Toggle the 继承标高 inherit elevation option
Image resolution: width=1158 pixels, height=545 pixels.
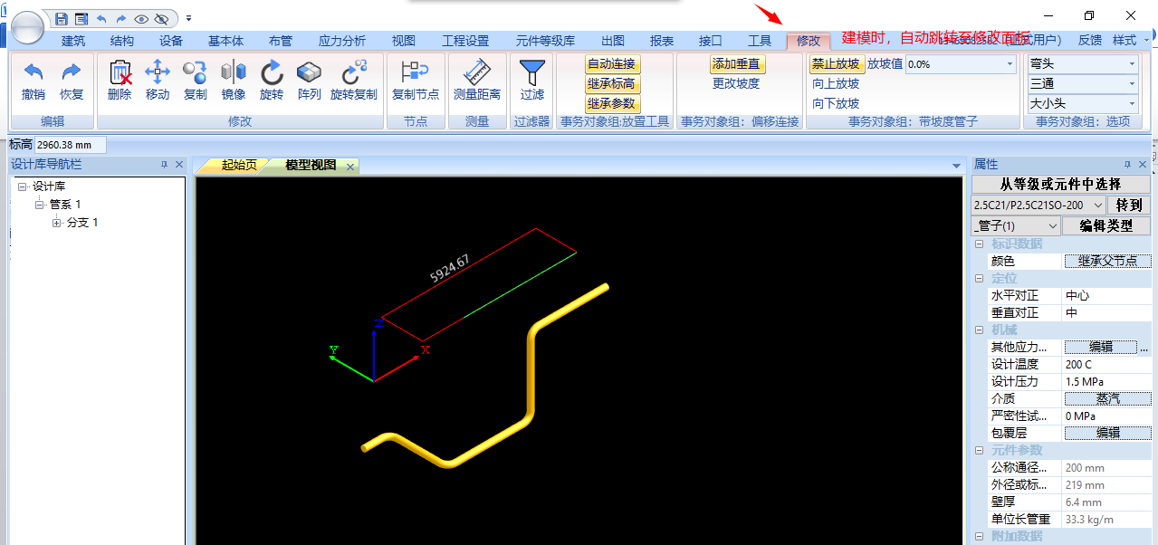click(612, 83)
